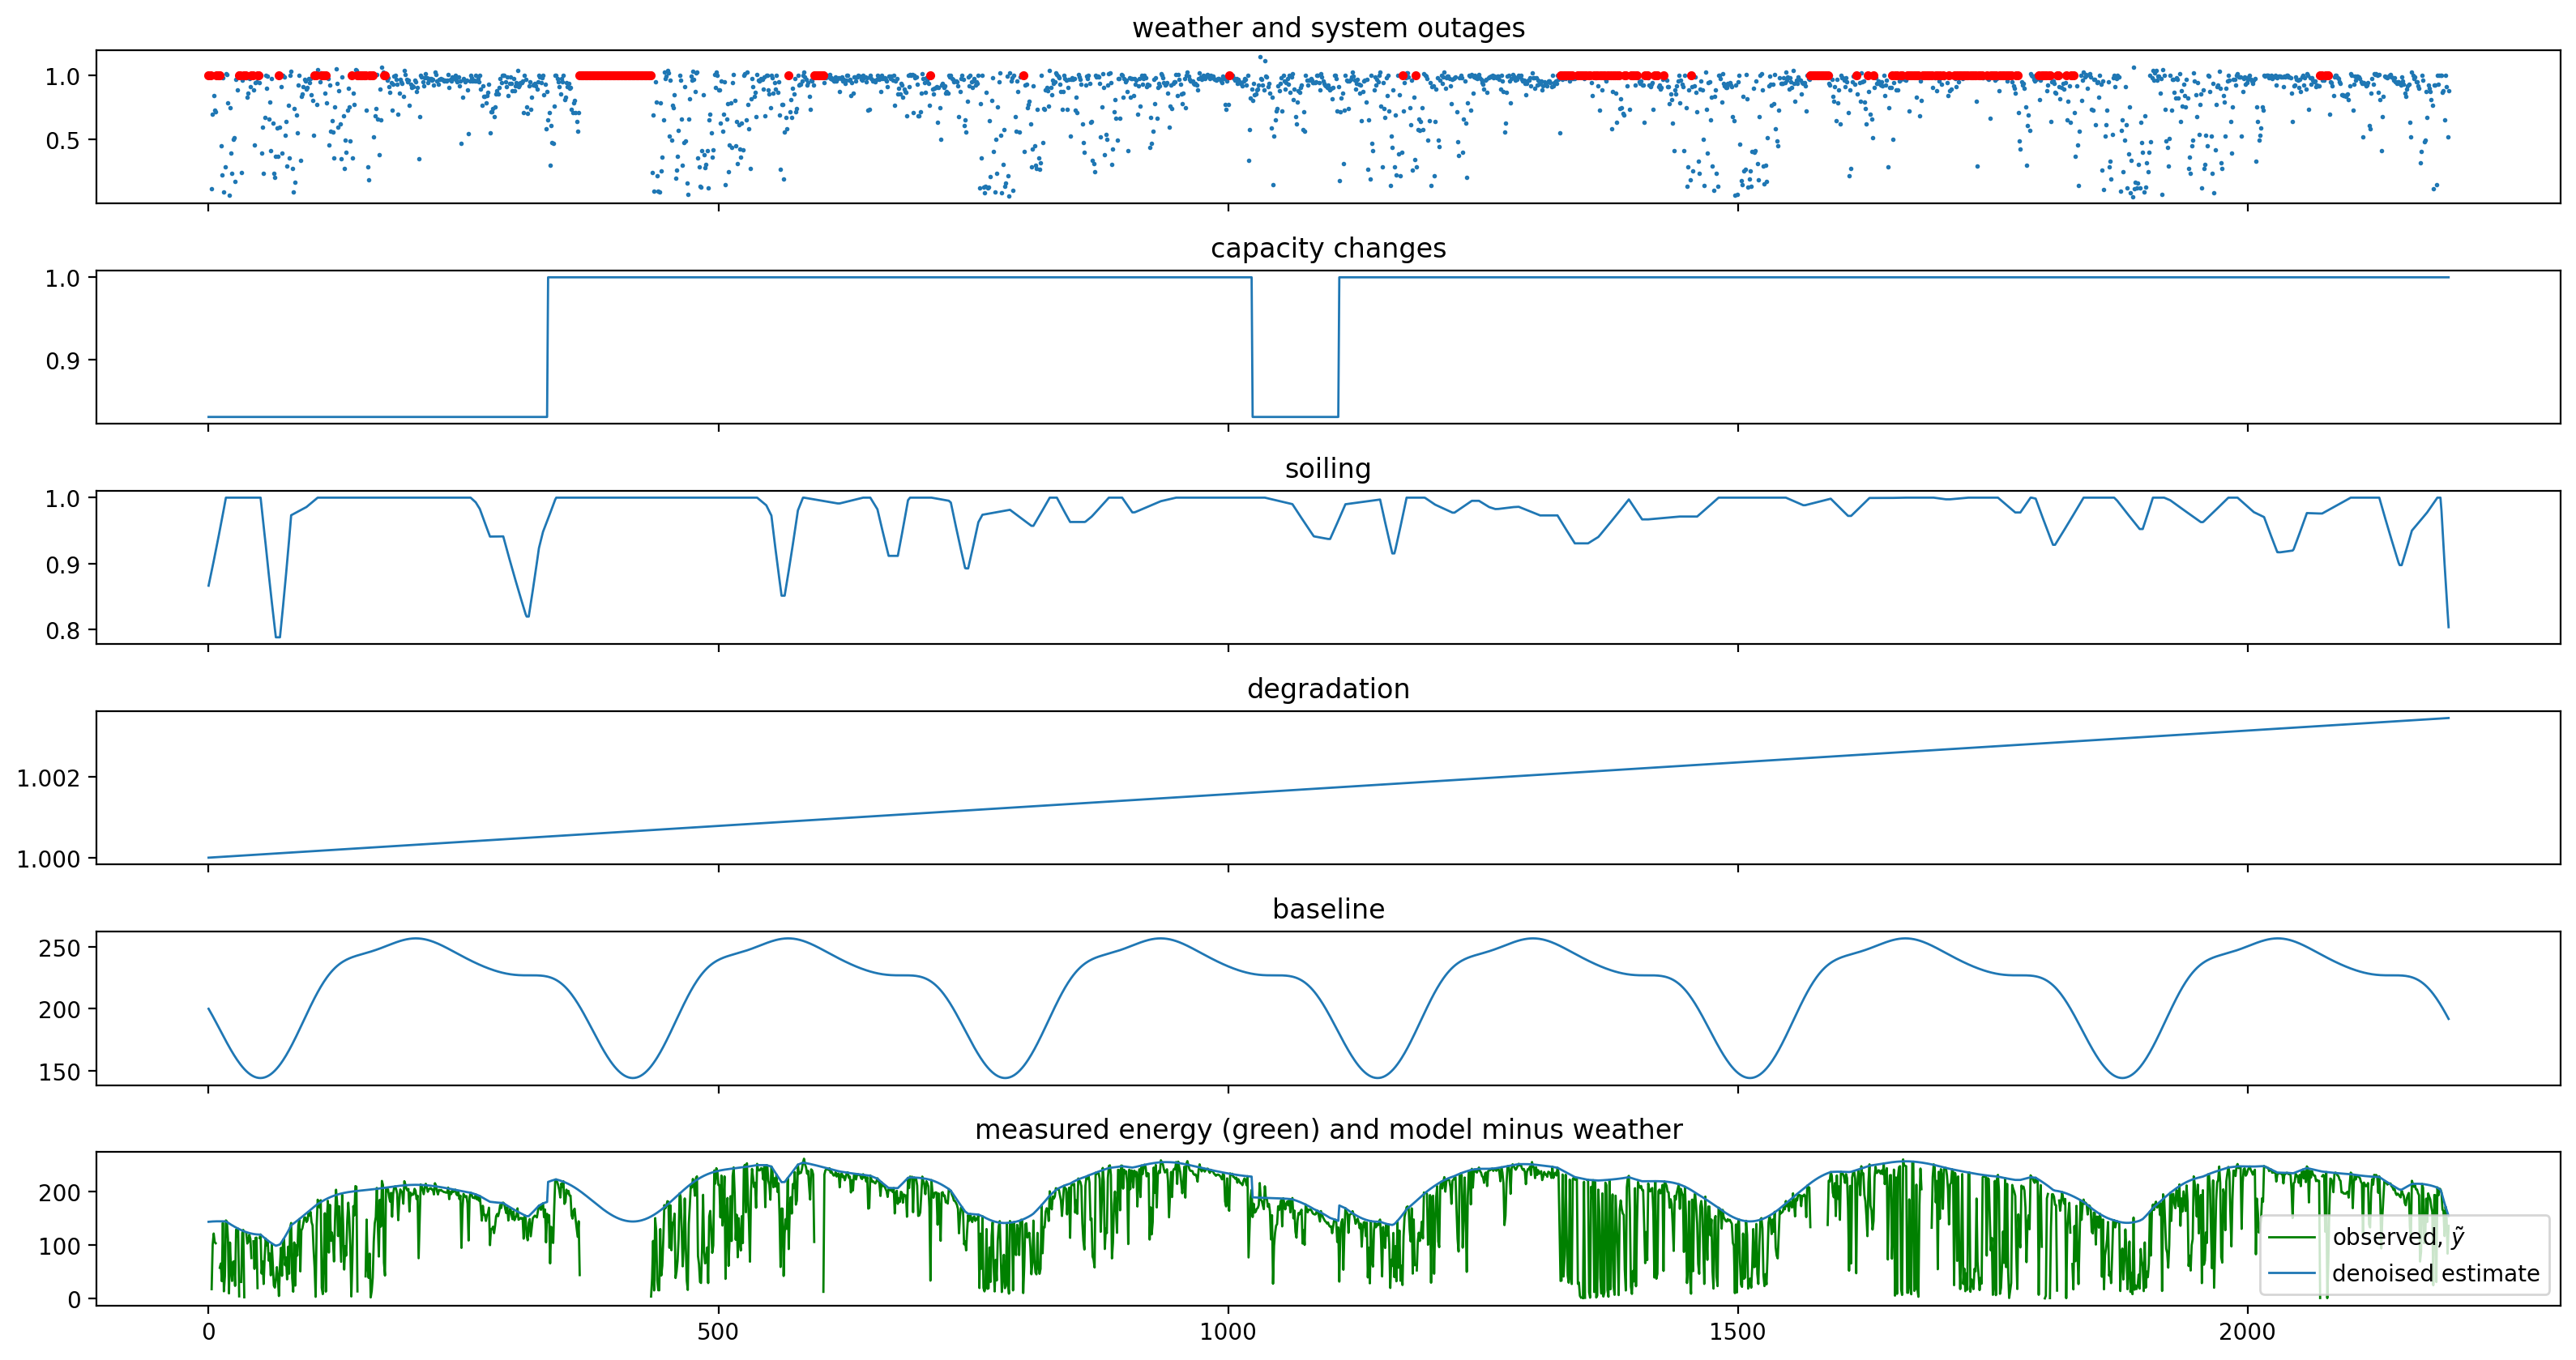This screenshot has height=1360, width=2576.
Task: Click the 'degradation' subplot title
Action: pos(1327,689)
